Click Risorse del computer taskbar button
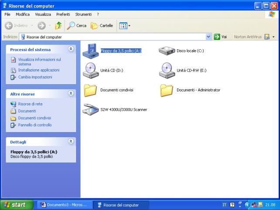The height and width of the screenshot is (210, 280). [x=121, y=205]
